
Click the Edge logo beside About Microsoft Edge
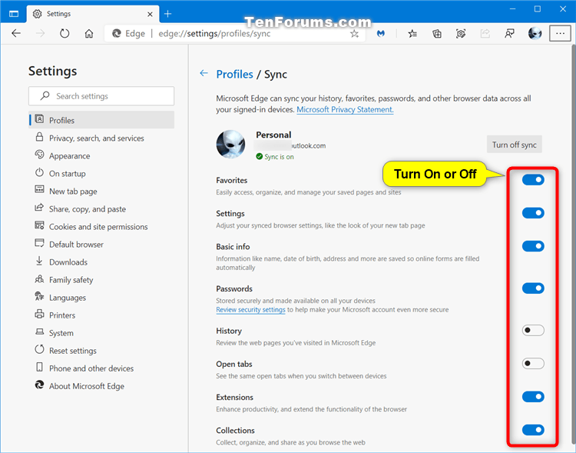click(x=39, y=385)
